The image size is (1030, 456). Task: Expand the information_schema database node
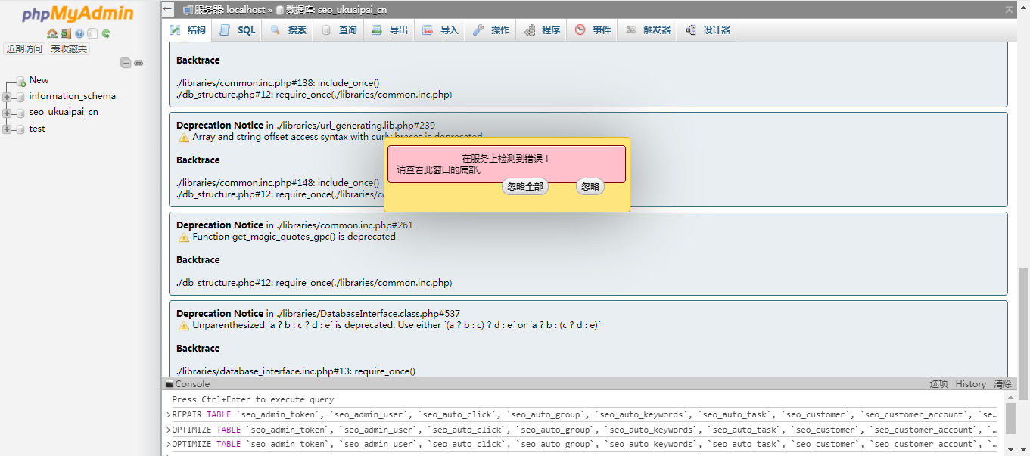8,97
